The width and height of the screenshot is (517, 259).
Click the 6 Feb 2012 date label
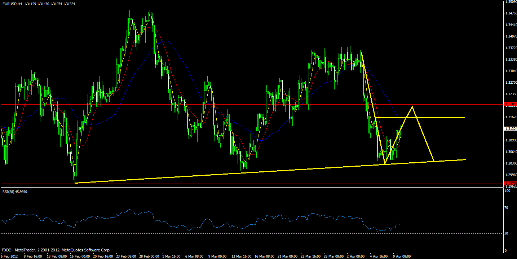9,256
